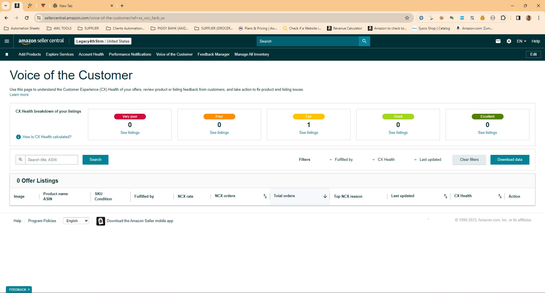This screenshot has width=545, height=293.
Task: Go to Account Health
Action: [91, 54]
